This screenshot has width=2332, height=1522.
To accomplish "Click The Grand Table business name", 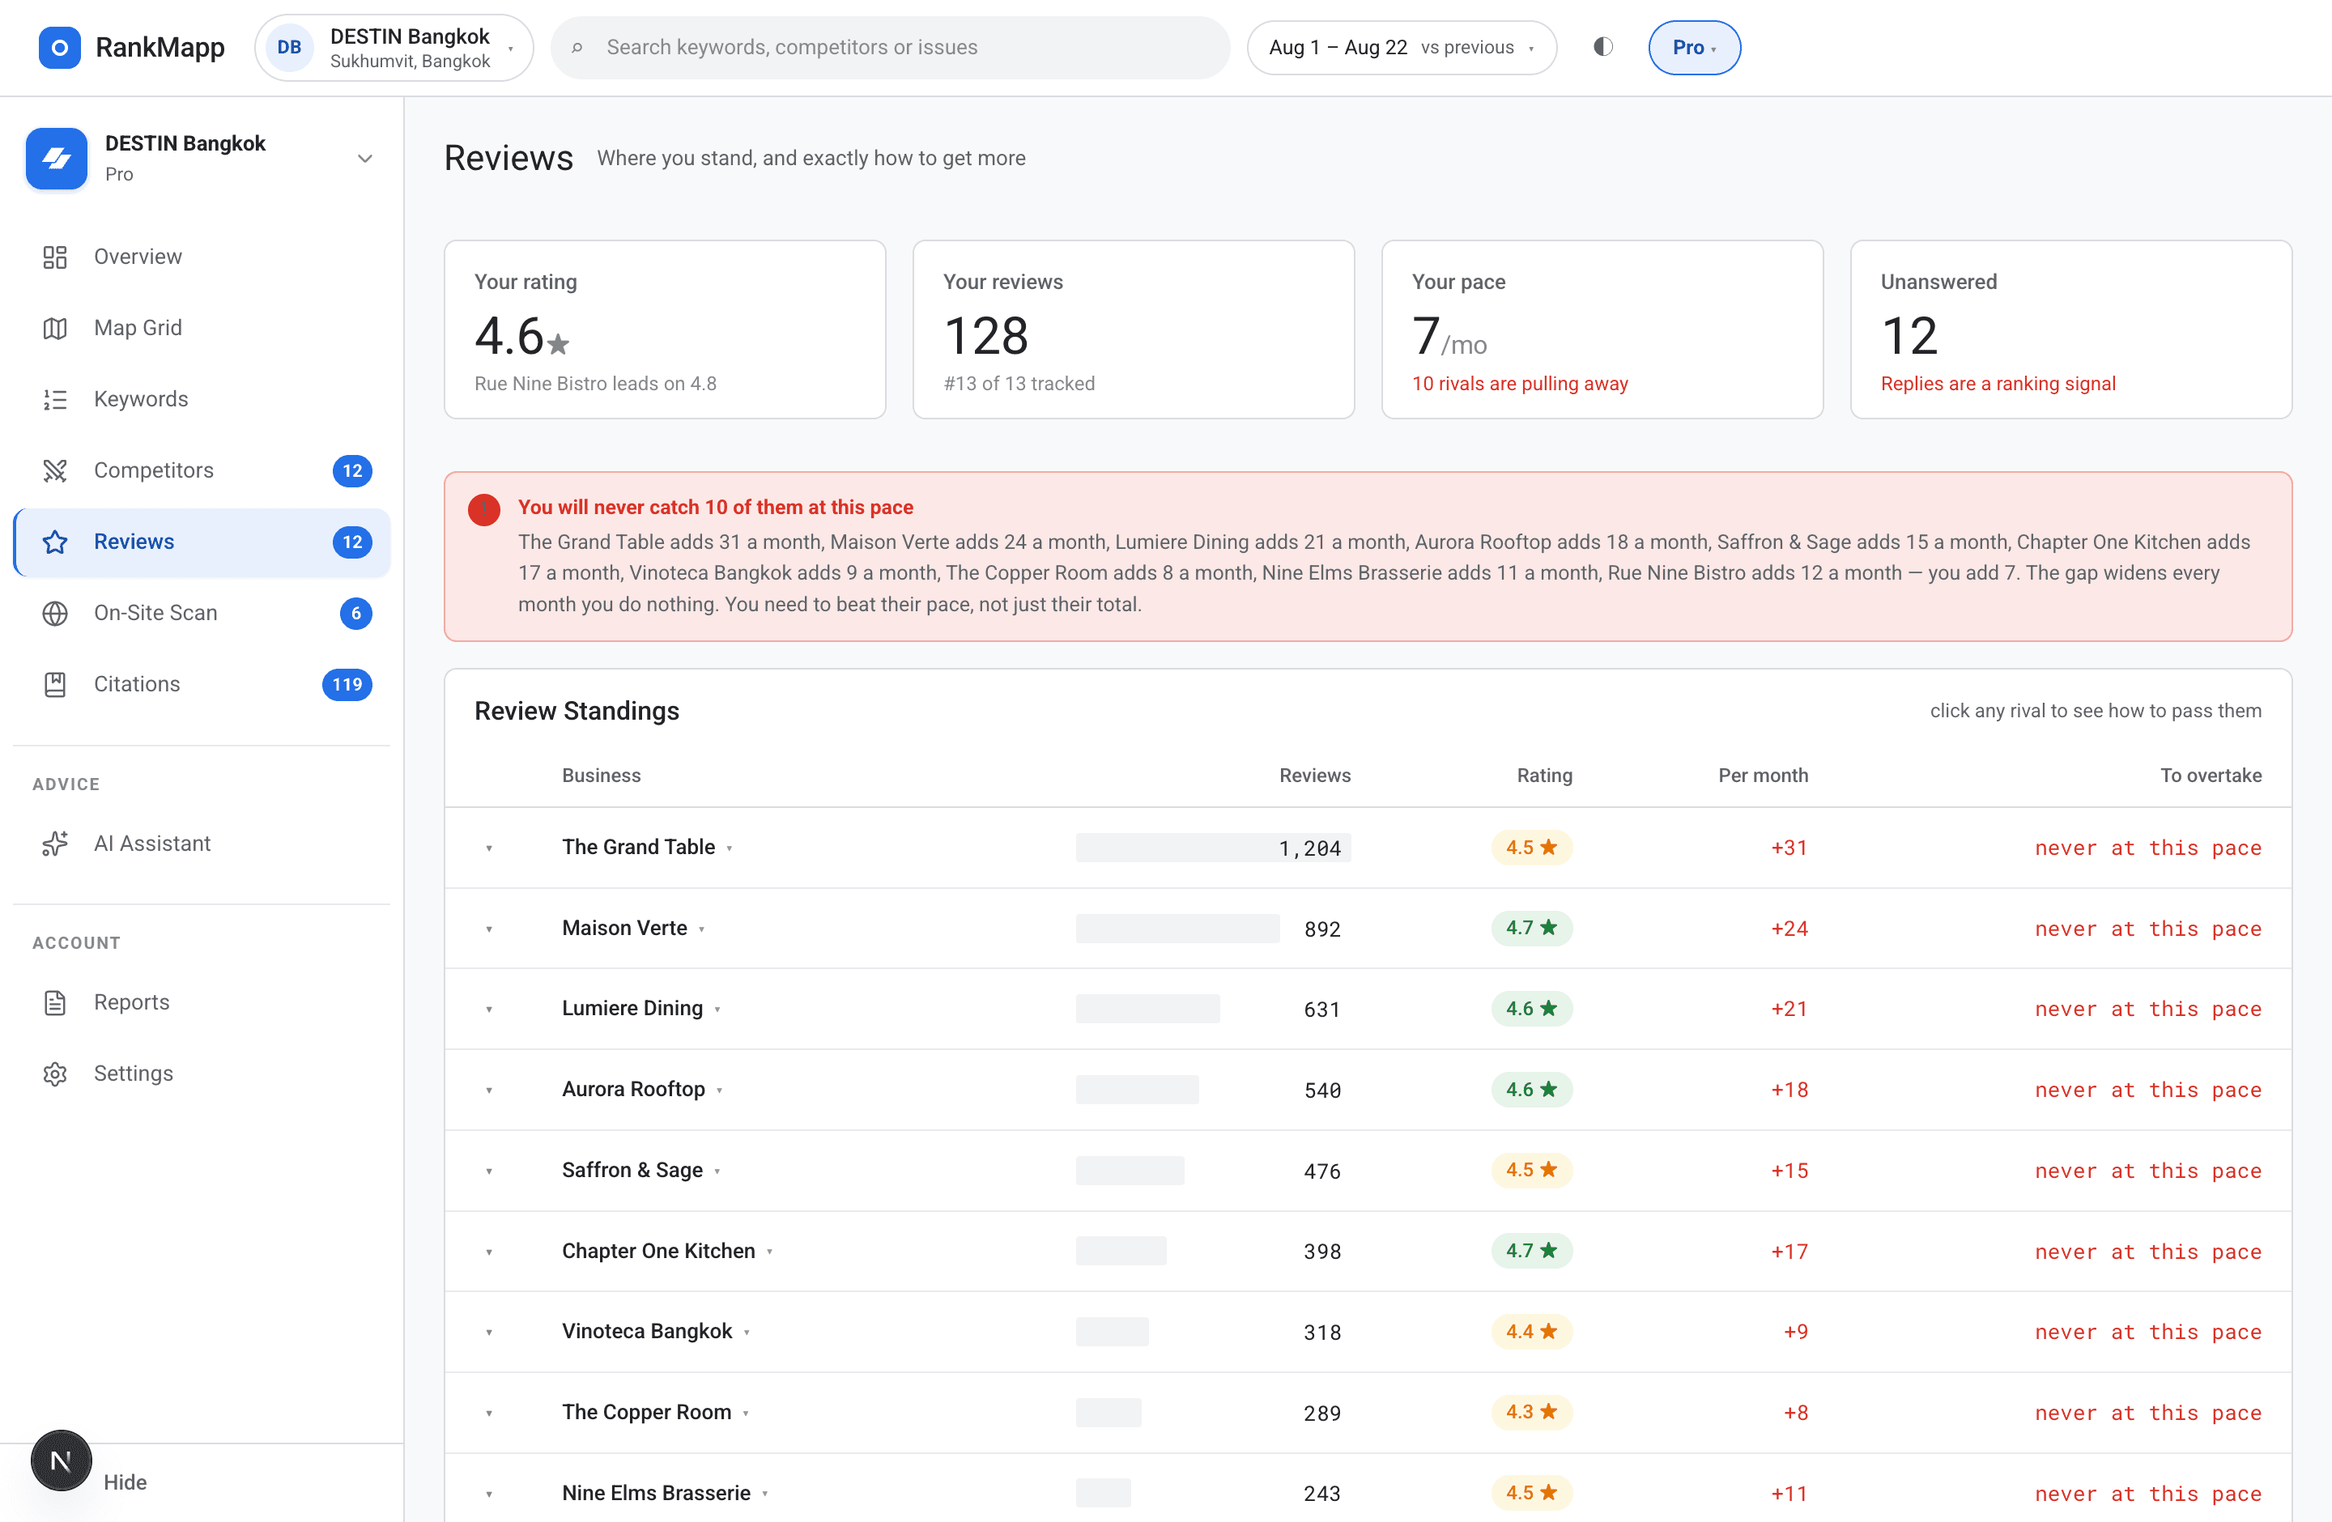I will (638, 847).
